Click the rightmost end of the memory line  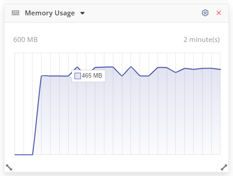tap(220, 69)
